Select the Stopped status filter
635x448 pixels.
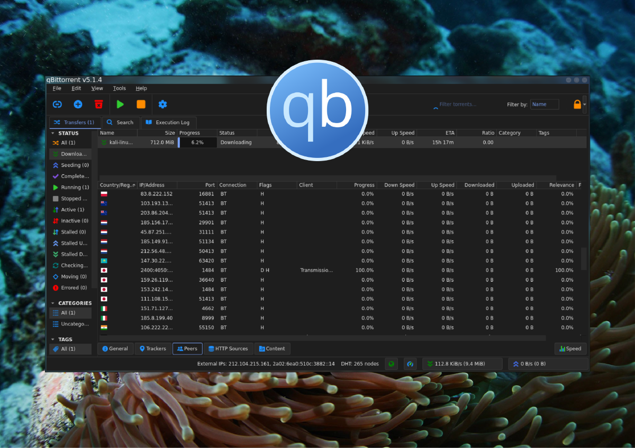(x=70, y=199)
